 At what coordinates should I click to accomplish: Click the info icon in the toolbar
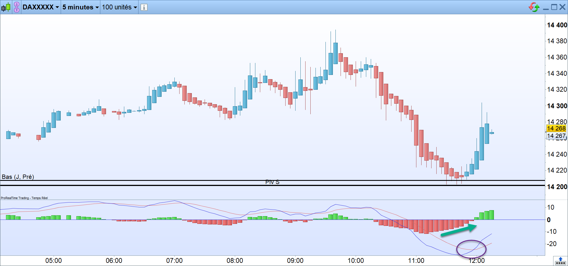tap(144, 7)
